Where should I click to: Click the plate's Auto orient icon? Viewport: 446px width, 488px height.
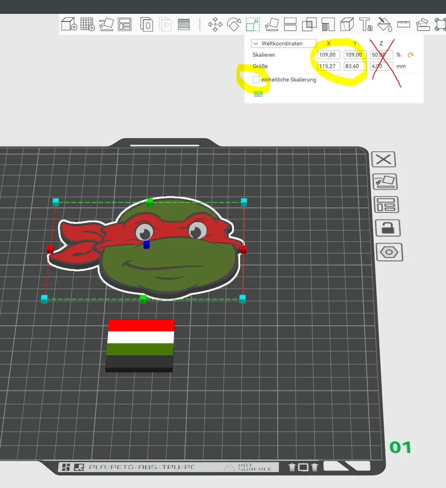385,182
